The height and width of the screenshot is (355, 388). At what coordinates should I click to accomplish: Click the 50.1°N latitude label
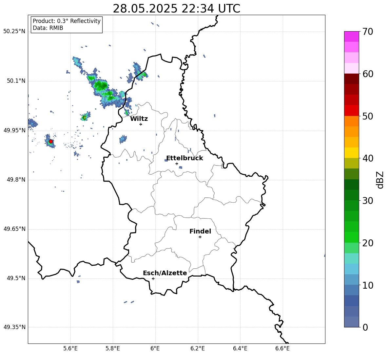16,81
